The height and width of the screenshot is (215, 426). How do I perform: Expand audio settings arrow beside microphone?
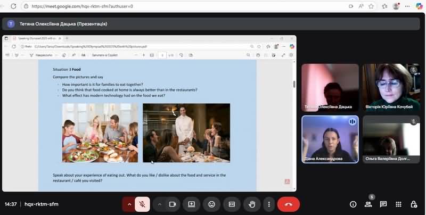(x=129, y=204)
